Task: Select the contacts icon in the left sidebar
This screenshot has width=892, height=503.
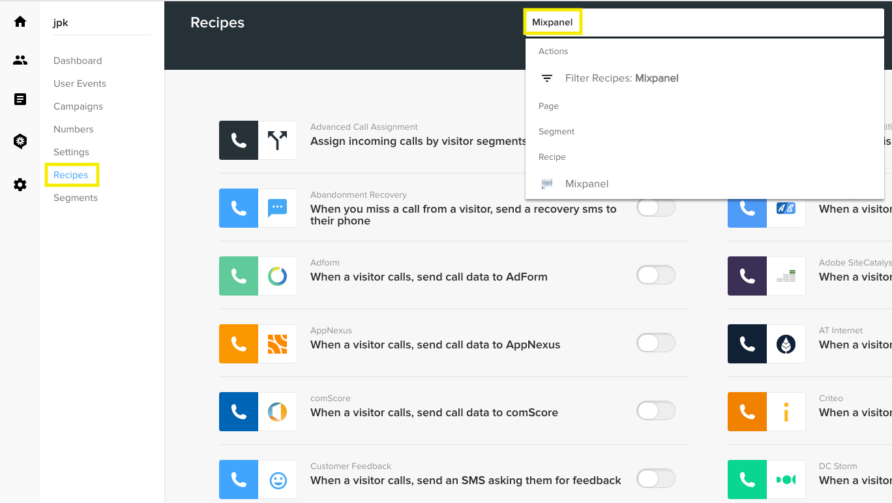Action: click(x=20, y=60)
